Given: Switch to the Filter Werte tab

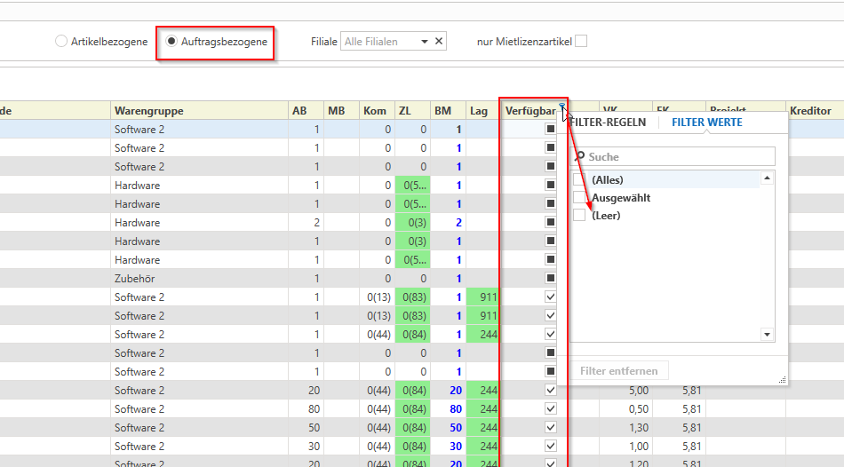Looking at the screenshot, I should tap(706, 123).
